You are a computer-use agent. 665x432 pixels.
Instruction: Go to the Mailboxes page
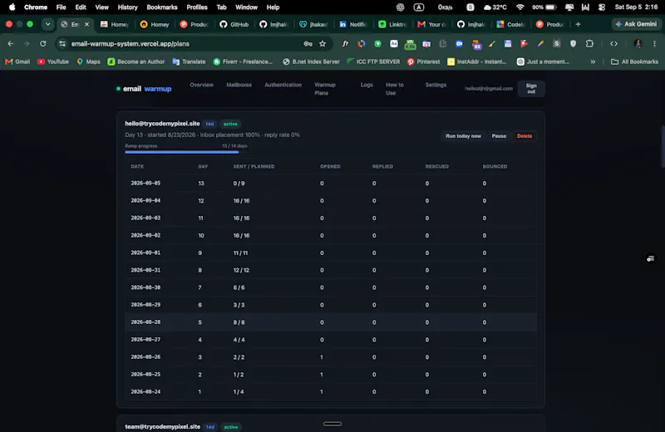point(239,85)
